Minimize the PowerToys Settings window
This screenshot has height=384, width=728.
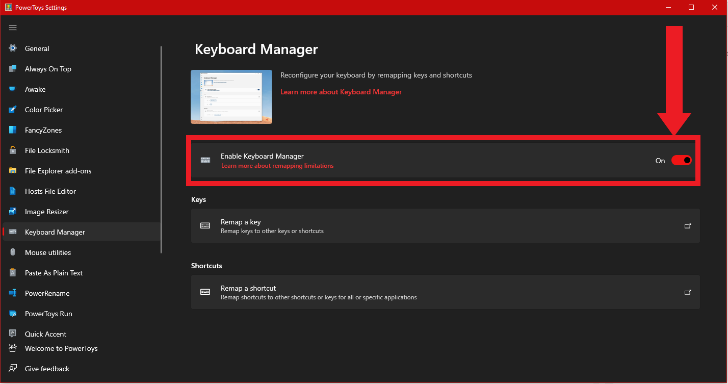pyautogui.click(x=668, y=7)
